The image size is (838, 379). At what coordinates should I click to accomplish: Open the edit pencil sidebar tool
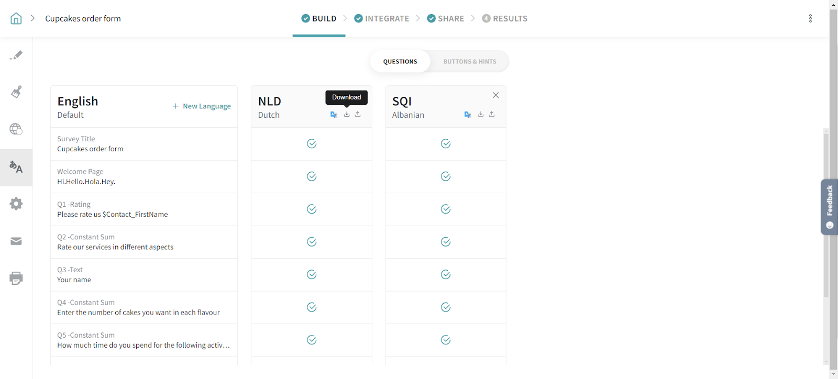(x=16, y=55)
